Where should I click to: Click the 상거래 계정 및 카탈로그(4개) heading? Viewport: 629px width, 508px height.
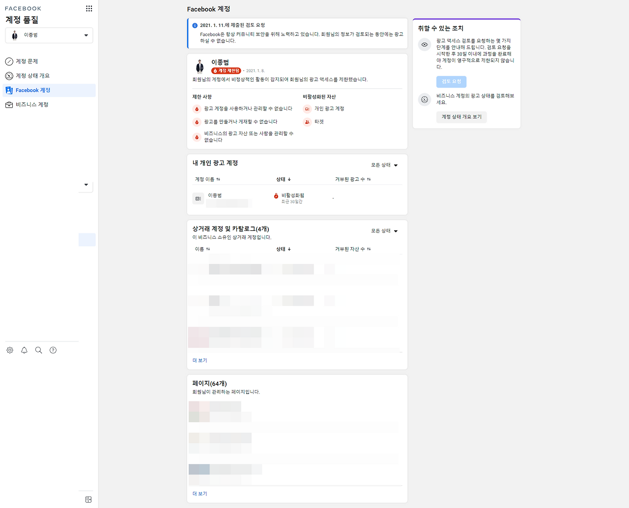pyautogui.click(x=231, y=229)
